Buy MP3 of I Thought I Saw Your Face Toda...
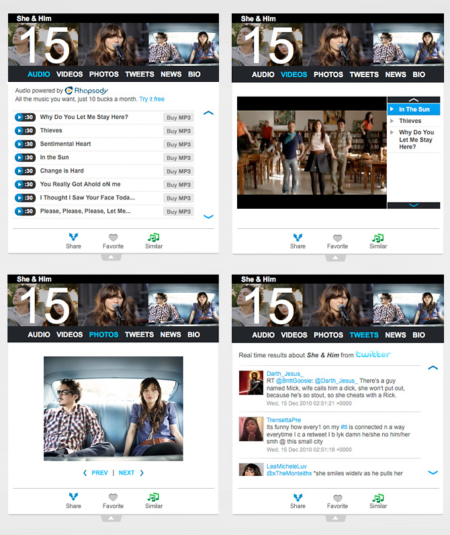The height and width of the screenshot is (535, 450). (x=179, y=198)
